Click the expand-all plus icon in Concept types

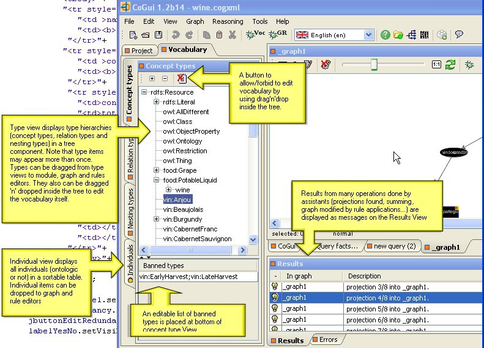(x=152, y=79)
